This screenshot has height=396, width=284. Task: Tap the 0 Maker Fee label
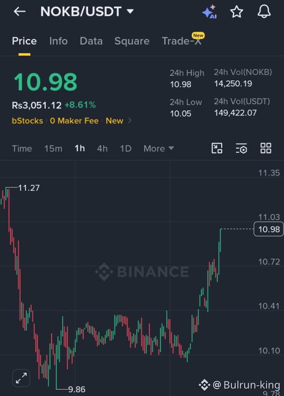[x=74, y=121]
